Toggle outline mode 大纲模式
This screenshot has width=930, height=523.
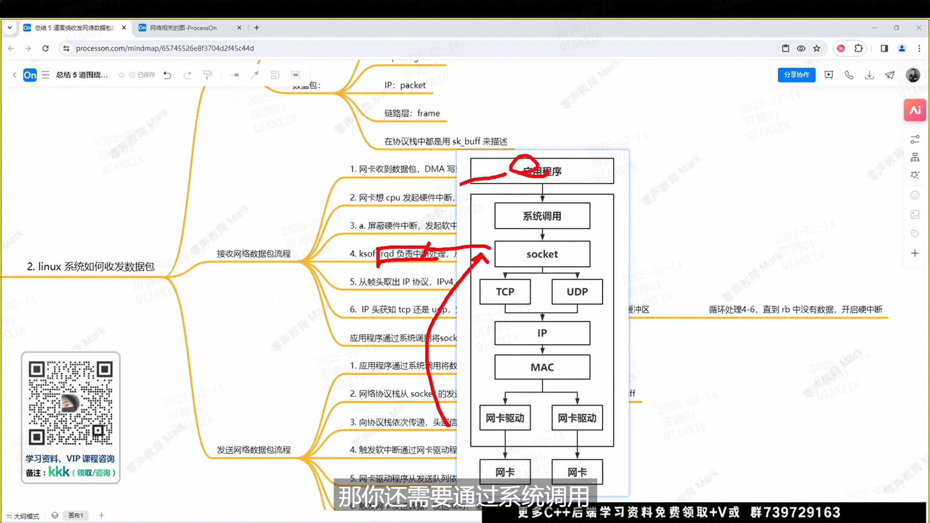point(23,516)
